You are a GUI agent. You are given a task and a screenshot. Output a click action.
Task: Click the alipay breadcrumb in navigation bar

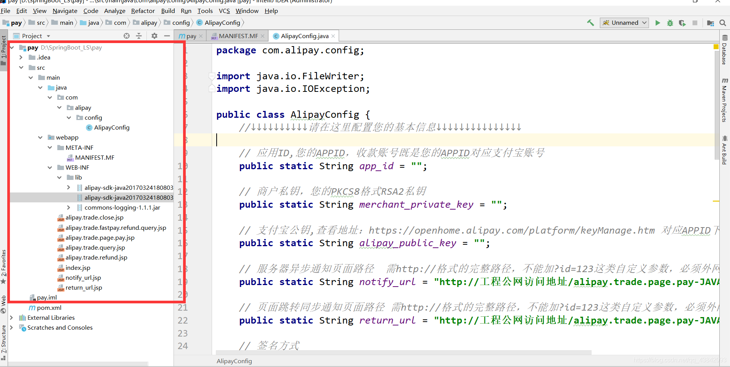coord(145,23)
